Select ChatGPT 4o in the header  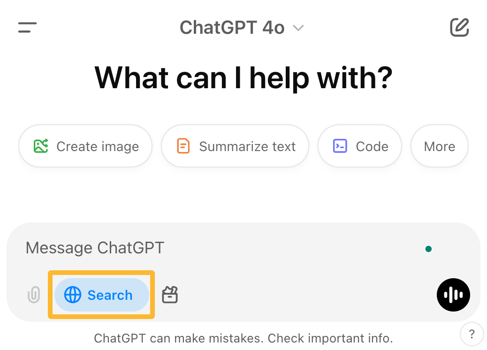(232, 27)
